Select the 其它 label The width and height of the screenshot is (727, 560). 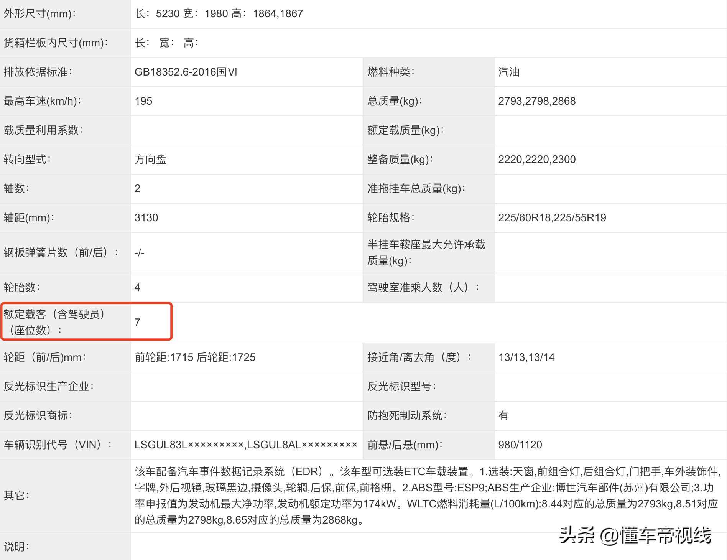16,496
